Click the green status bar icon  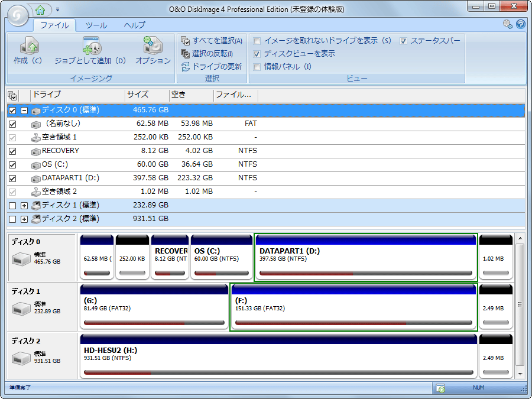[x=440, y=388]
